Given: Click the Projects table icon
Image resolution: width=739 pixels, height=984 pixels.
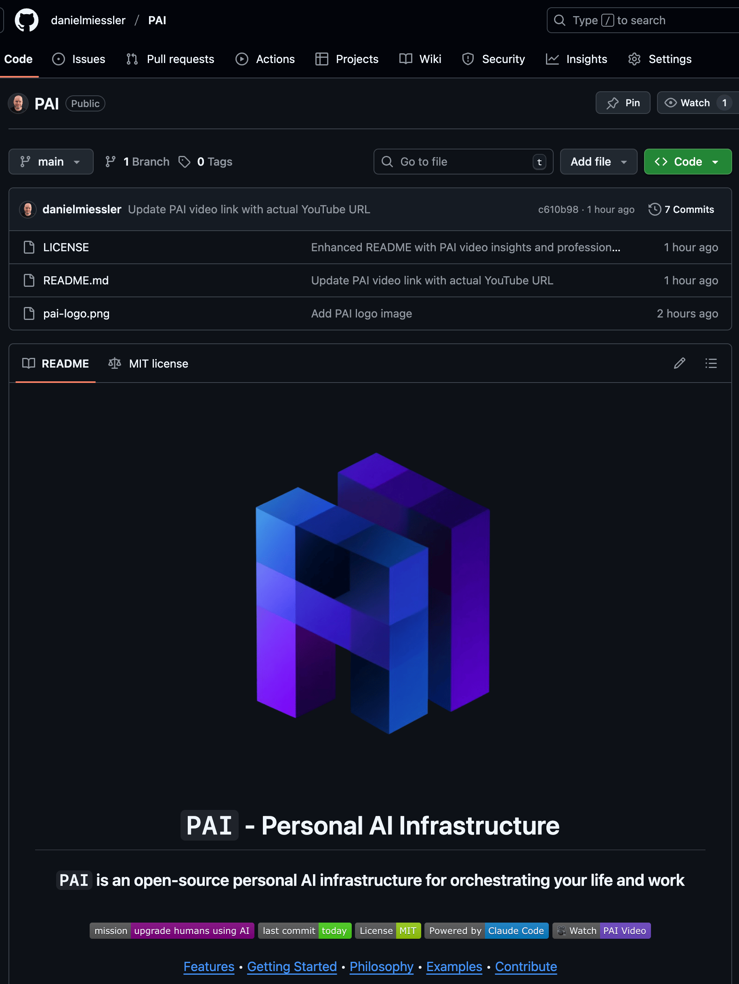Looking at the screenshot, I should tap(321, 59).
